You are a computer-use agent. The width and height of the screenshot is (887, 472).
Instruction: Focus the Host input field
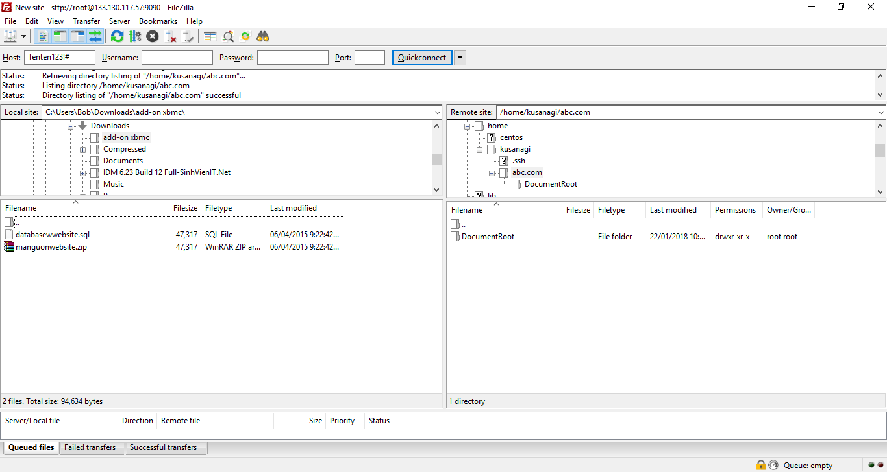click(x=60, y=58)
